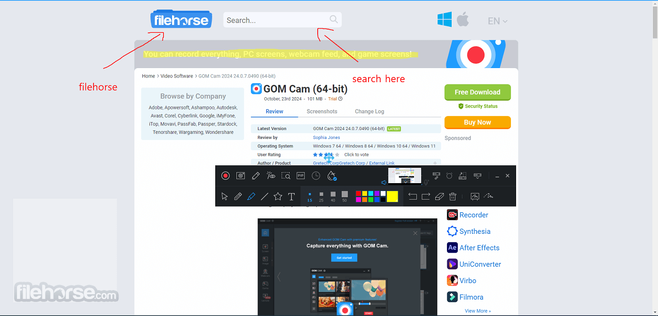This screenshot has height=316, width=658.
Task: Start recording with the red record button
Action: 226,176
